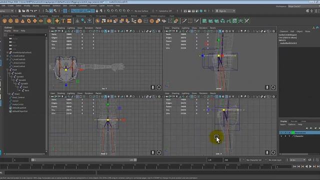Create a polygon sphere from the shelf
Image resolution: width=320 pixels, height=180 pixels.
click(x=4, y=21)
